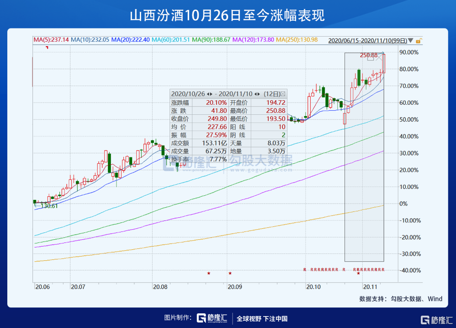Click the X icon on selection box
This screenshot has width=456, height=328.
coord(379,58)
